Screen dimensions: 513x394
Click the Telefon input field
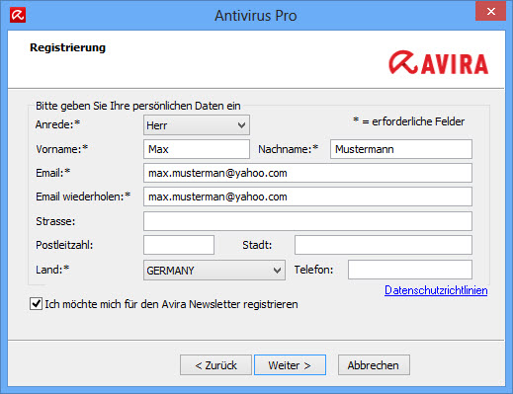(x=410, y=270)
